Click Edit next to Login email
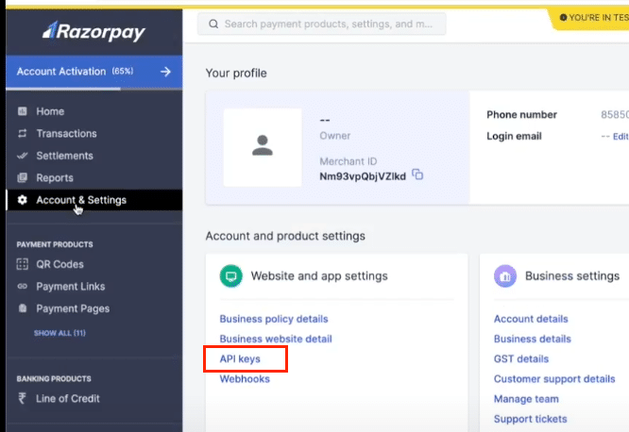 pyautogui.click(x=620, y=137)
